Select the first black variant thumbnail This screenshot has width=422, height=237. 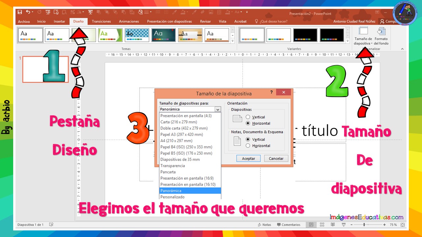point(305,35)
